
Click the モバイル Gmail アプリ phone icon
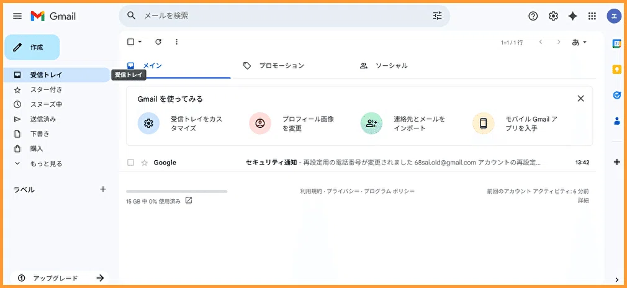484,123
